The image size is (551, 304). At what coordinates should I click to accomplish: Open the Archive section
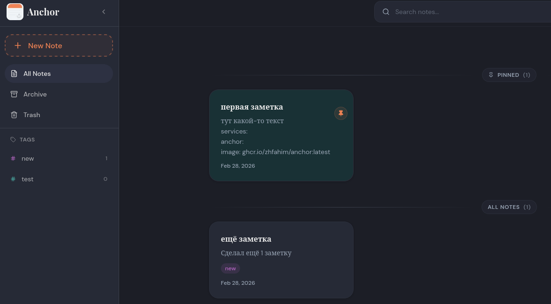[x=35, y=94]
